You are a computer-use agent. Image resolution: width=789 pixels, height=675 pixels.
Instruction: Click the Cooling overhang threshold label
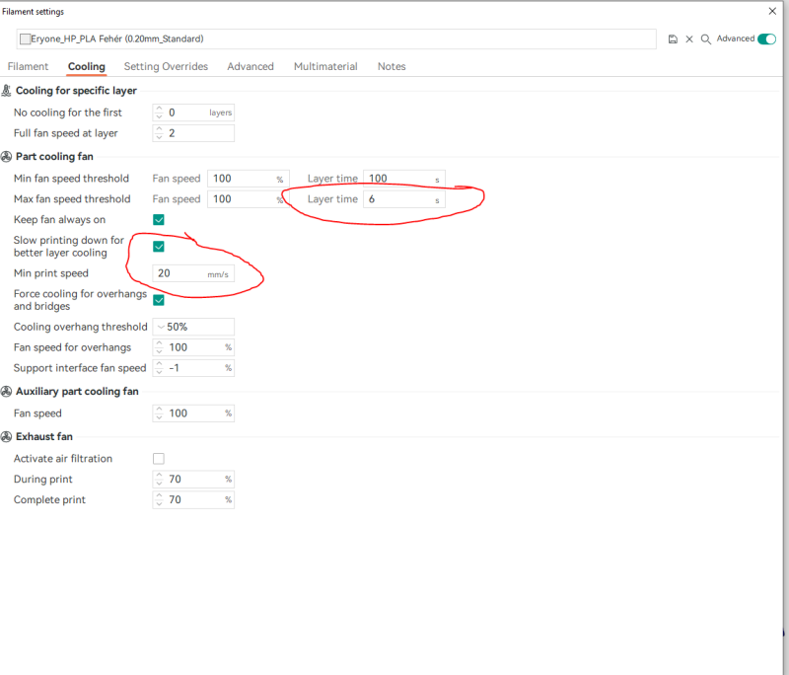(x=81, y=327)
